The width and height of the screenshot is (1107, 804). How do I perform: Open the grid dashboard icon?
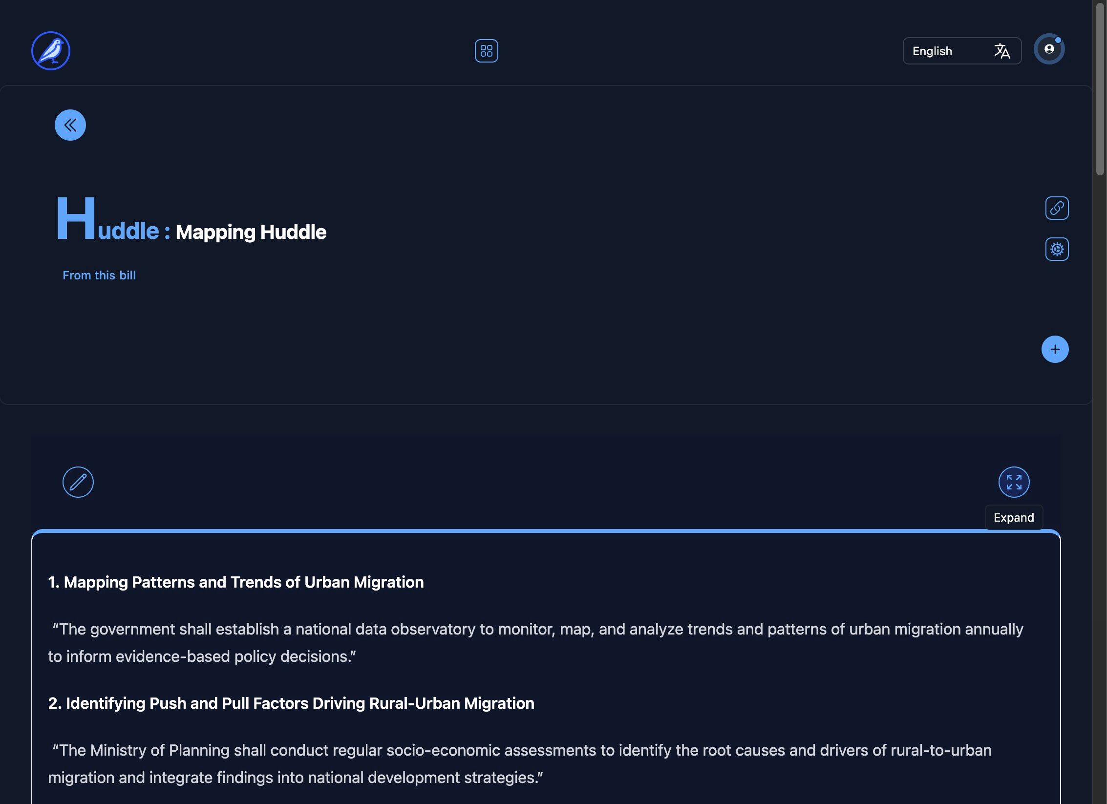pyautogui.click(x=486, y=51)
